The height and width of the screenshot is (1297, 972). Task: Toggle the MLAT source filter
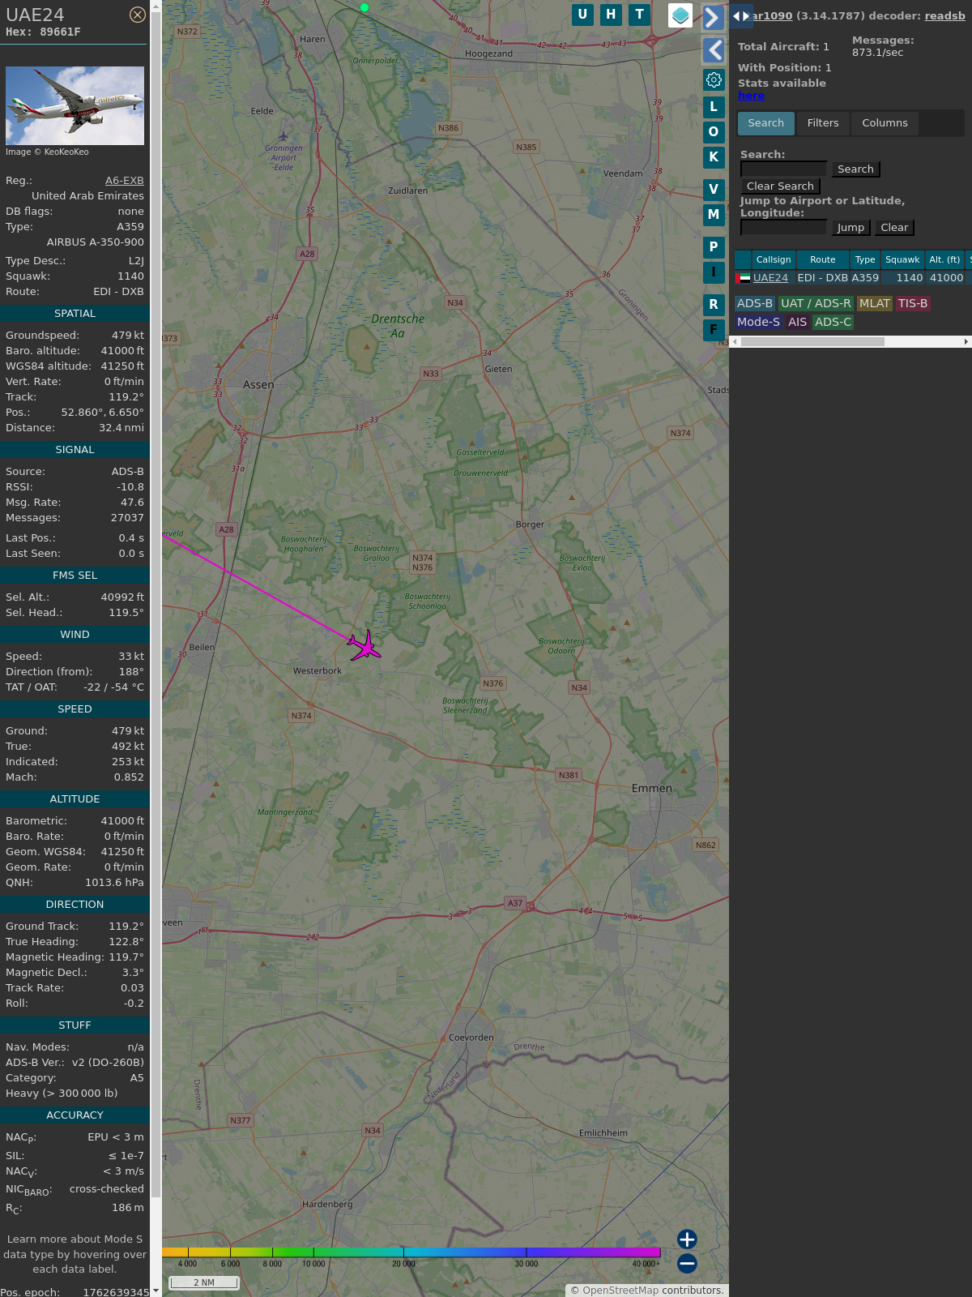[x=874, y=303]
